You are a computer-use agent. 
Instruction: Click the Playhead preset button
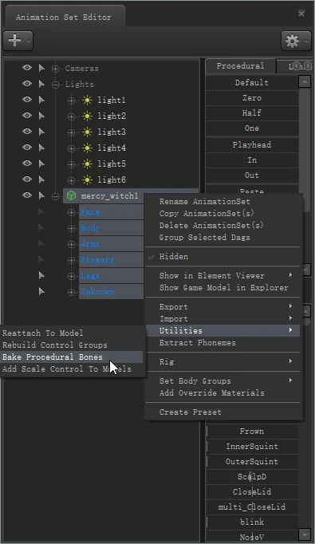point(252,144)
